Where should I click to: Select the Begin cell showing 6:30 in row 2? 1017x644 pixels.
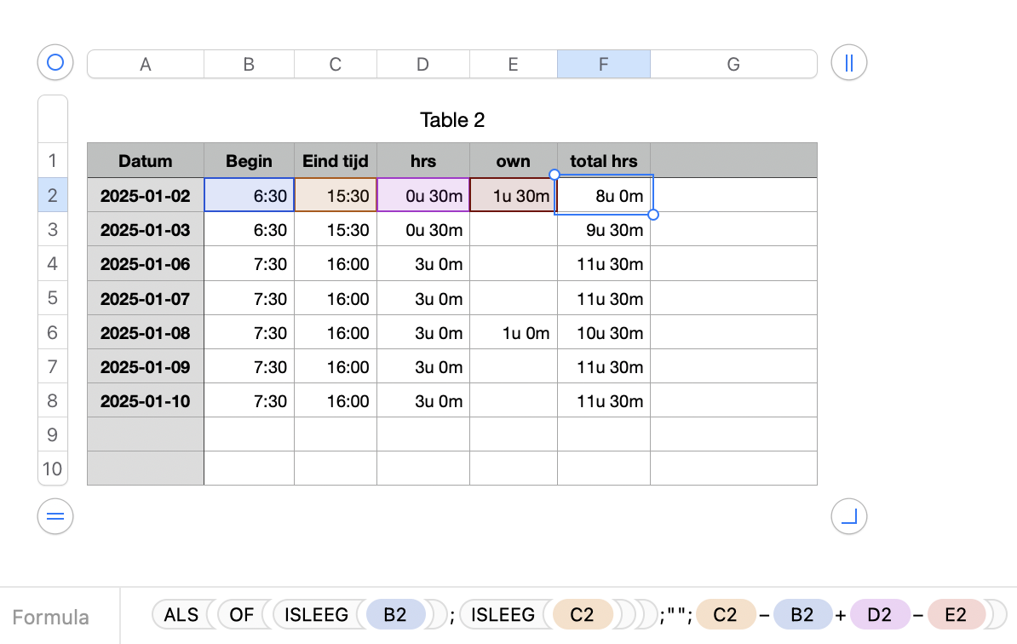tap(250, 196)
